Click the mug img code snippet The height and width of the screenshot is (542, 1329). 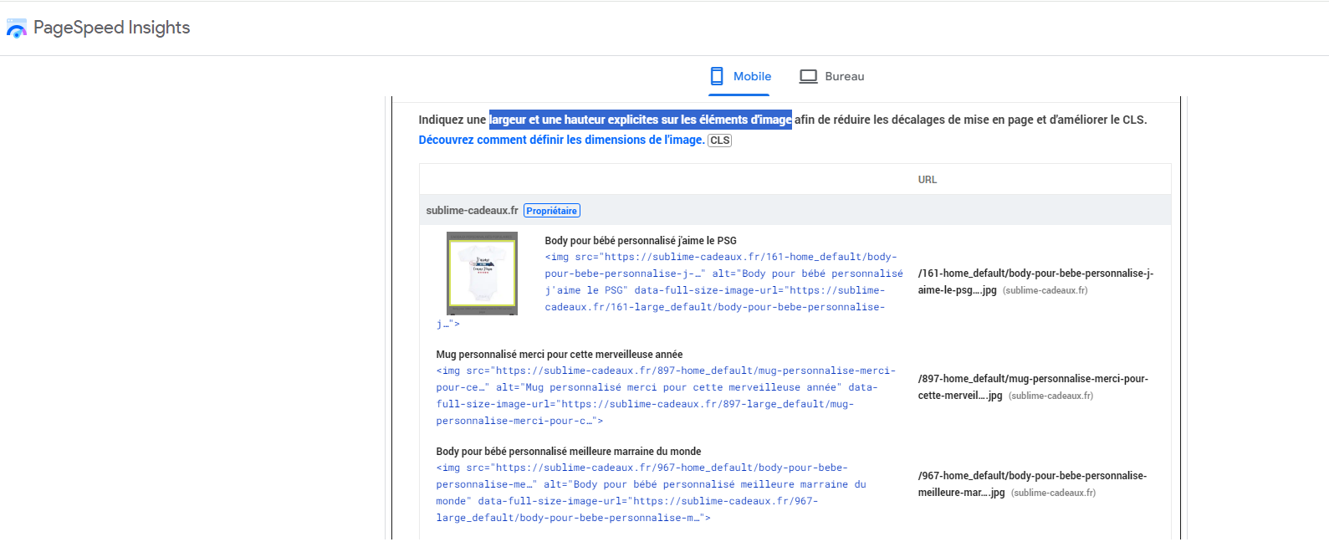(x=667, y=396)
